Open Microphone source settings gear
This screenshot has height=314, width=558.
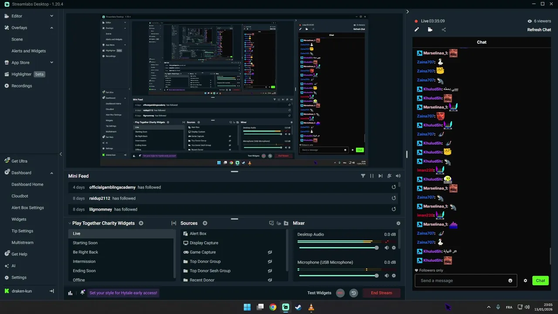(394, 276)
